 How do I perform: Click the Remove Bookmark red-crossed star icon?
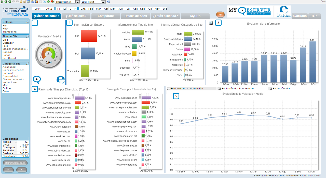tap(52, 2)
